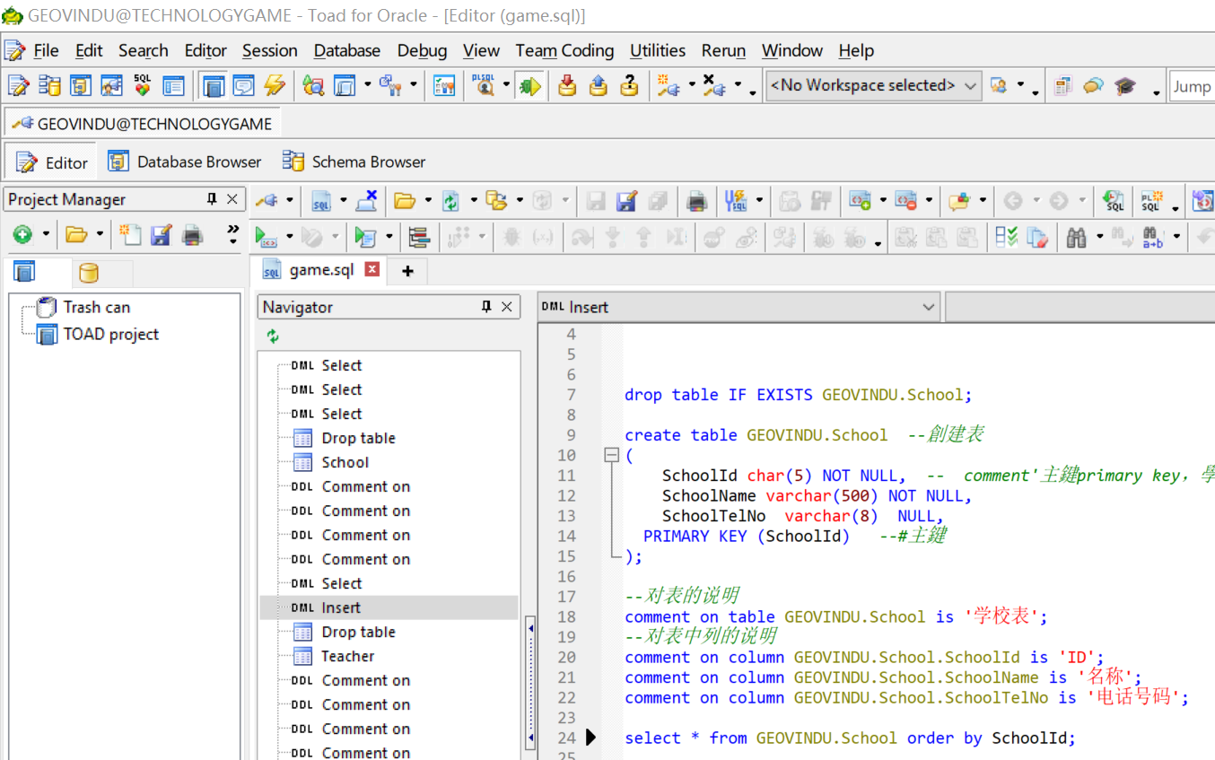Viewport: 1215px width, 760px height.
Task: Click the lightning bolt automation icon
Action: coord(275,85)
